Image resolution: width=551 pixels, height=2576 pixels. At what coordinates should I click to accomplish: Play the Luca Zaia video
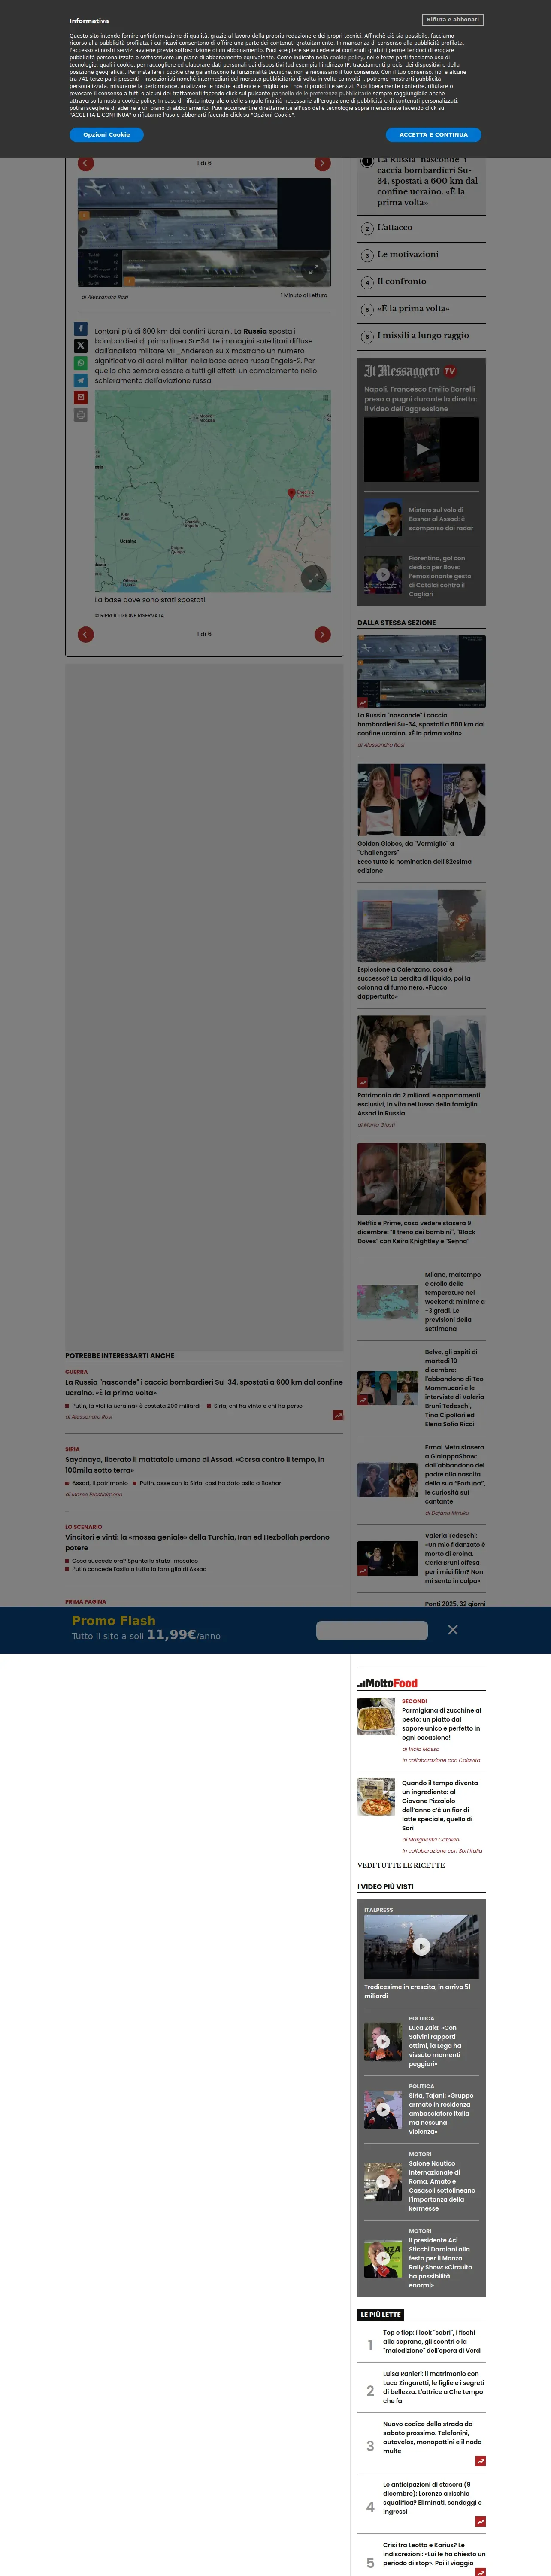(383, 2041)
